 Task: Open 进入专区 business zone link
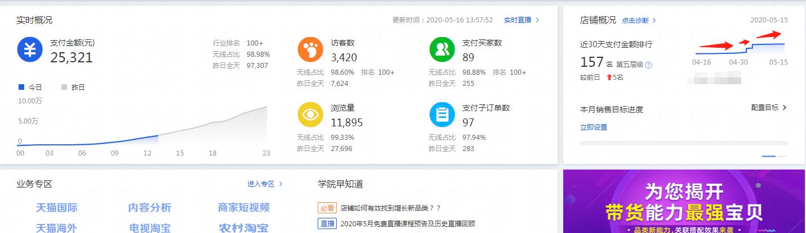pyautogui.click(x=265, y=184)
